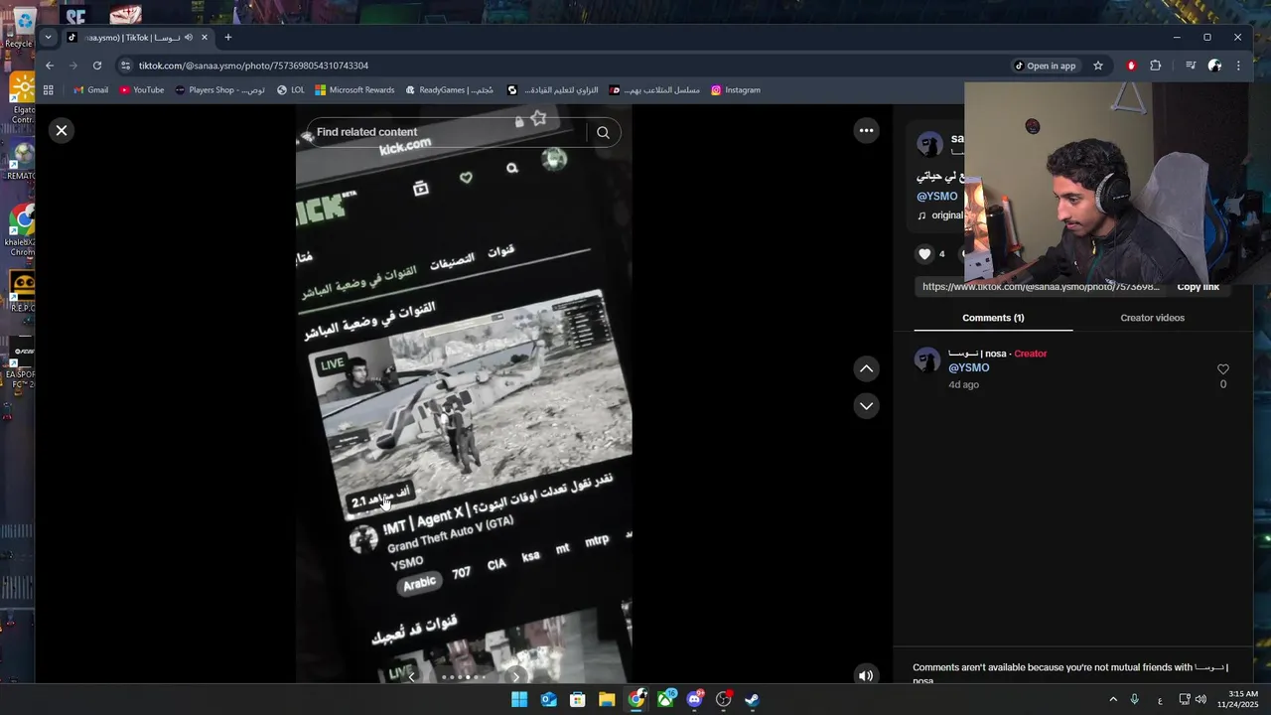Open the Windows Start menu
1271x715 pixels.
tap(519, 699)
